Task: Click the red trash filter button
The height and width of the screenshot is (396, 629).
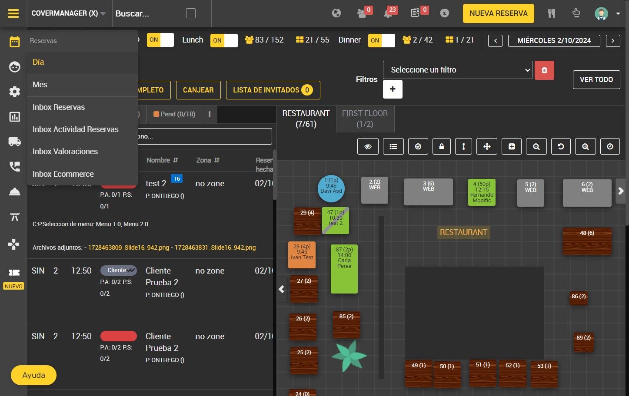Action: [x=544, y=70]
